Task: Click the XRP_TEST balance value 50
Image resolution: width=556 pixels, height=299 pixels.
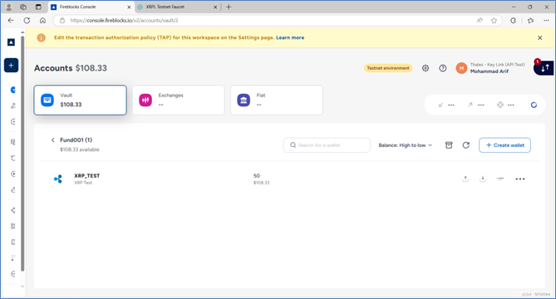Action: point(256,176)
